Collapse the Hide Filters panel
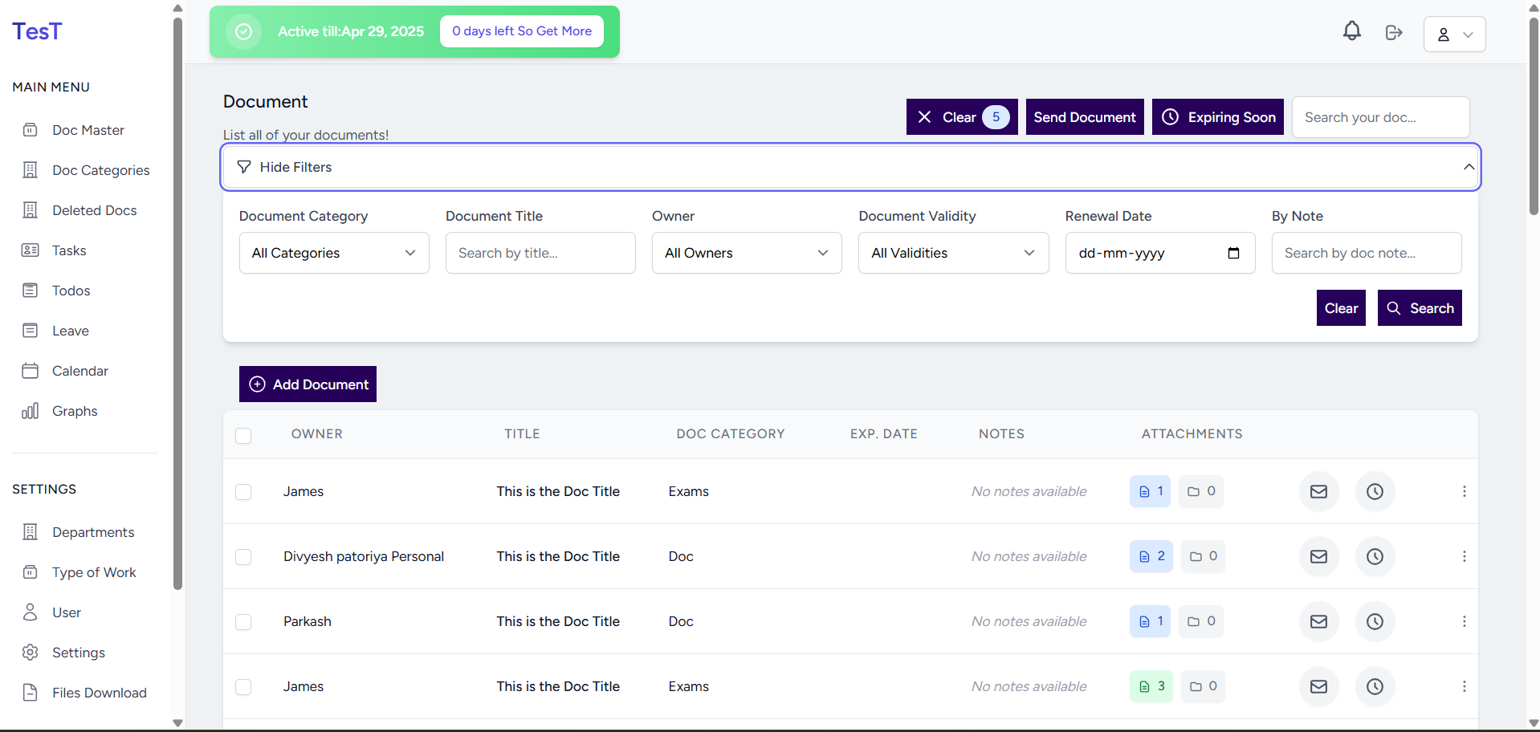1540x732 pixels. coord(850,167)
